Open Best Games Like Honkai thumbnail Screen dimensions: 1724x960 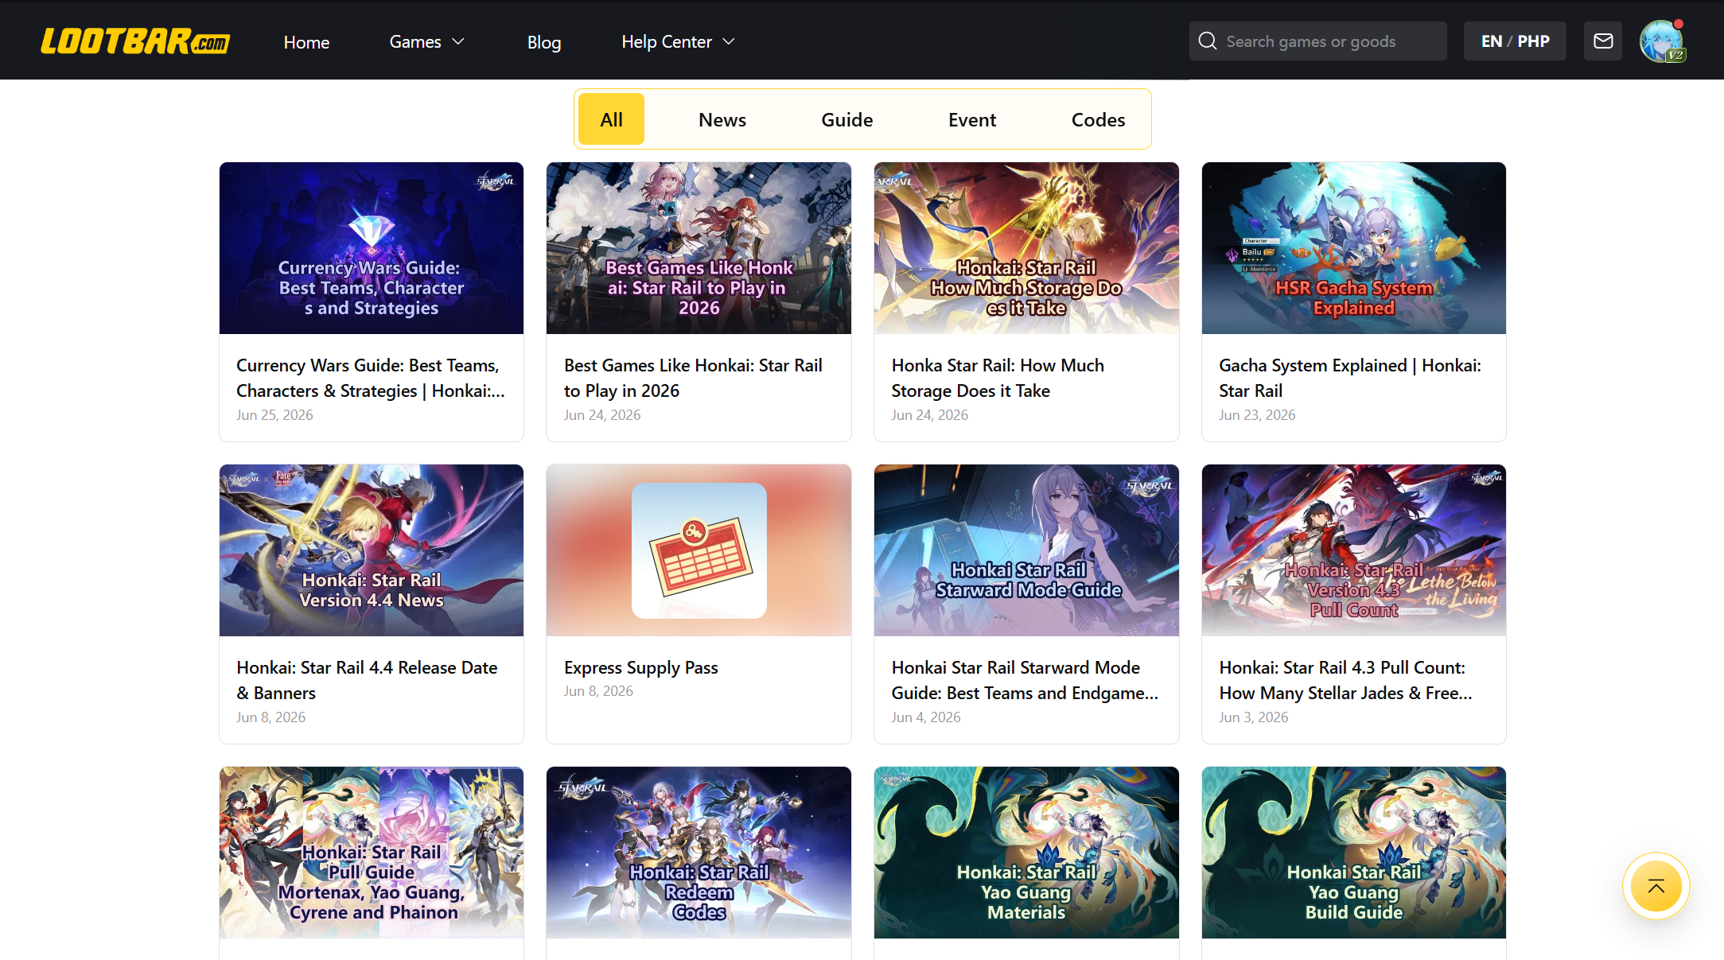point(699,248)
